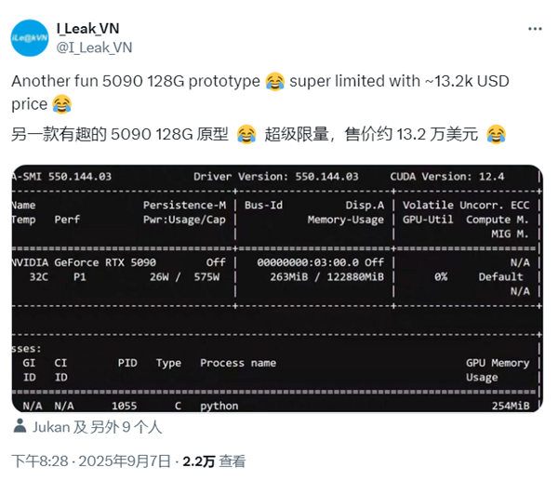Open the "2.2万 查看" view count
Viewport: 558px width, 481px height.
click(x=214, y=461)
